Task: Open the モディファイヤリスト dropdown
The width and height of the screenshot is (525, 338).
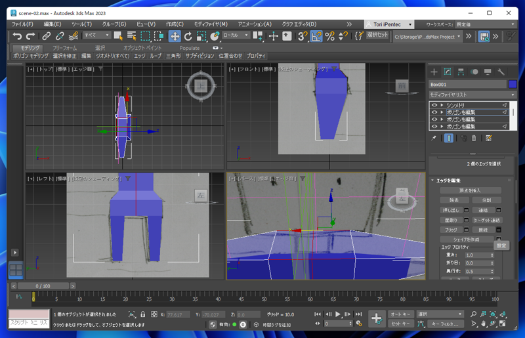Action: point(472,95)
